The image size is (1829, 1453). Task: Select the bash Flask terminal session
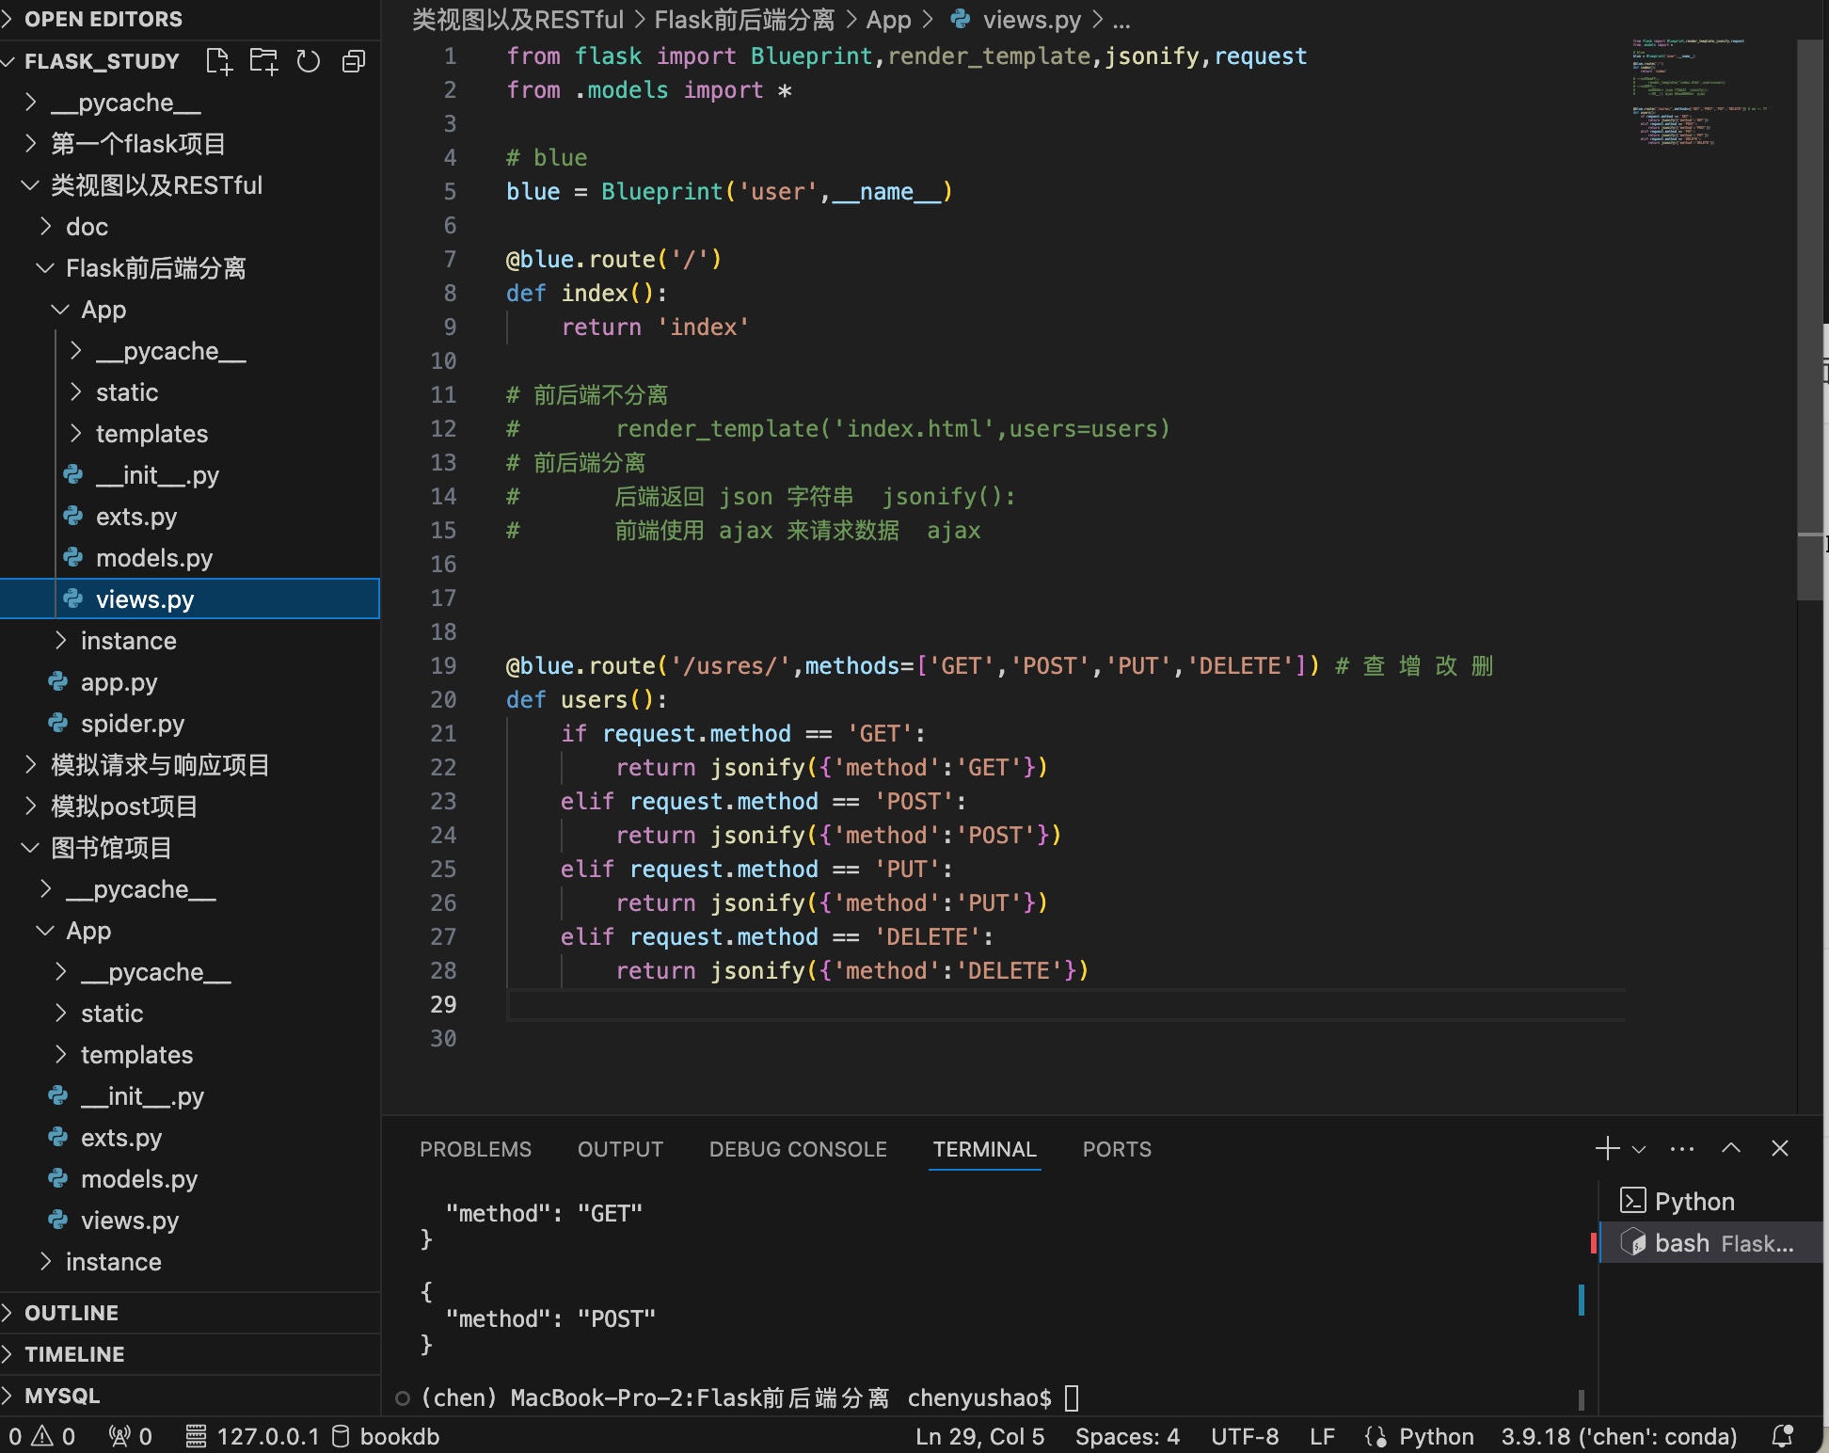point(1710,1243)
